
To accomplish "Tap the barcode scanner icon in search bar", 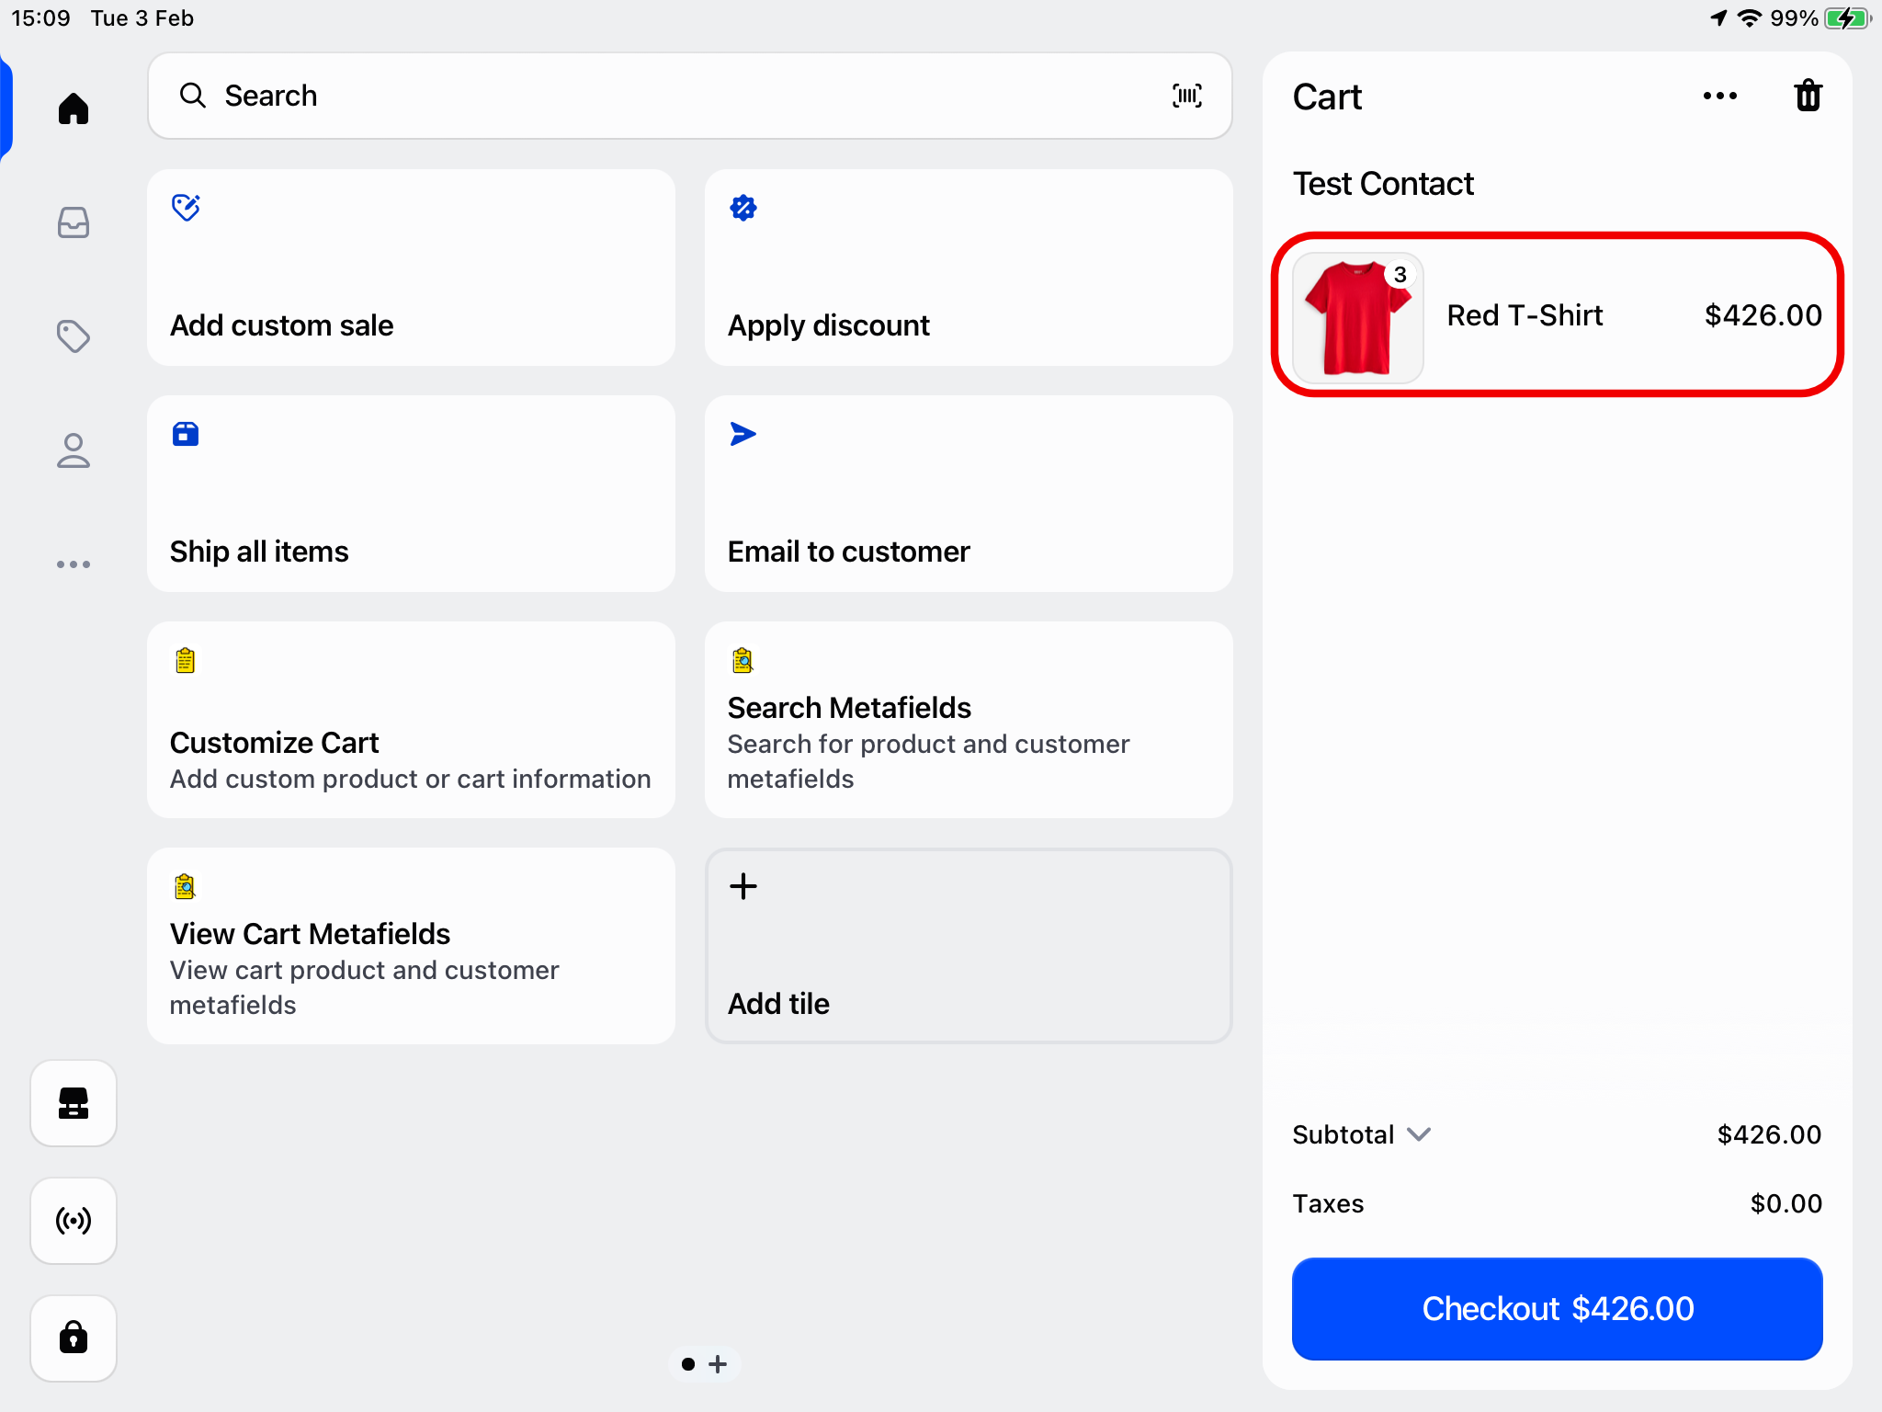I will click(x=1186, y=96).
